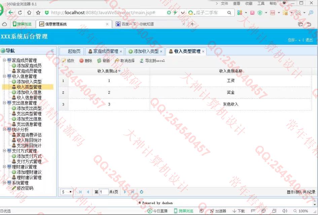Go to previous page of grid
The image size is (318, 215).
[x=88, y=192]
